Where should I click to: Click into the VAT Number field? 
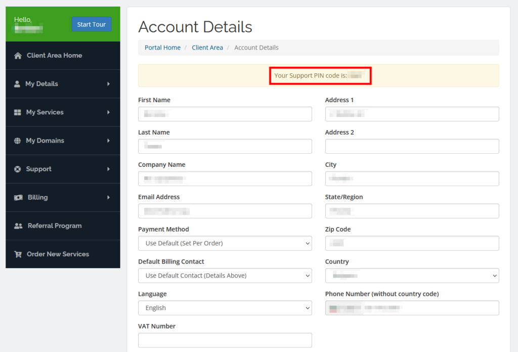[x=225, y=340]
